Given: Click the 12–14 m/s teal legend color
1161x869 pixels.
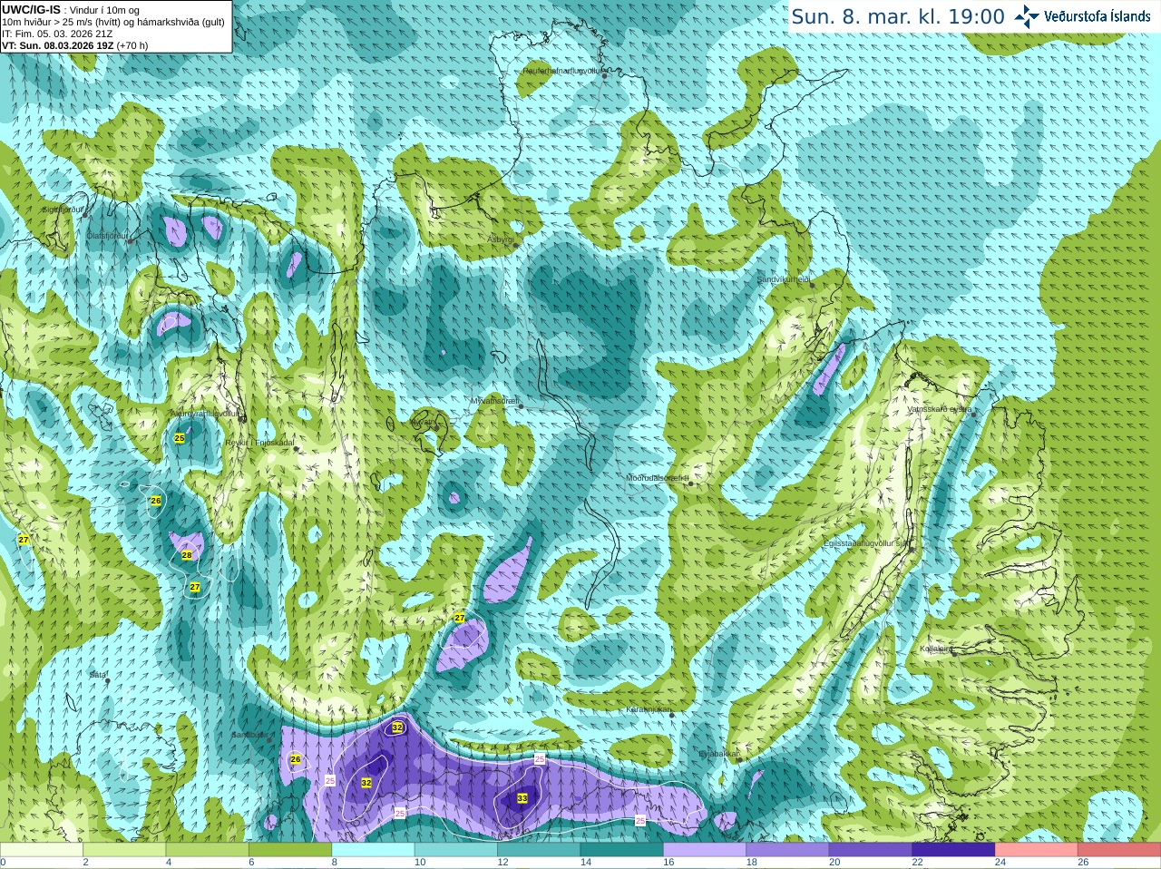Looking at the screenshot, I should coord(539,850).
